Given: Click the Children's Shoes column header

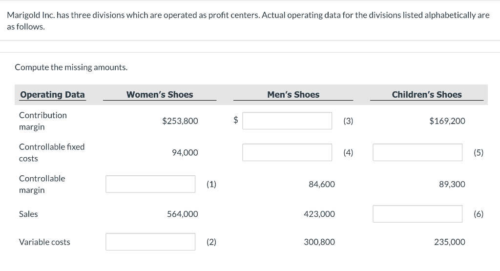Looking at the screenshot, I should [427, 95].
